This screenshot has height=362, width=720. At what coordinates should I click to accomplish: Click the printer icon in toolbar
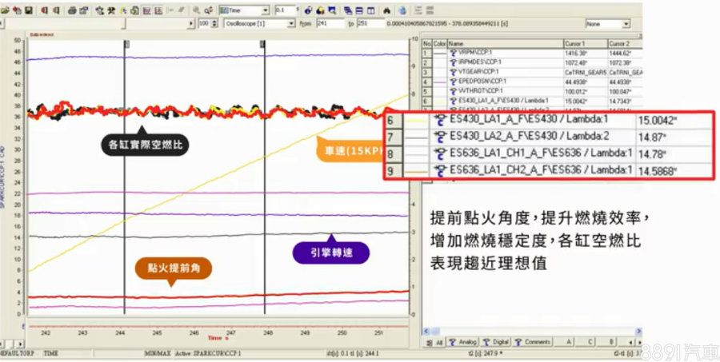click(73, 10)
